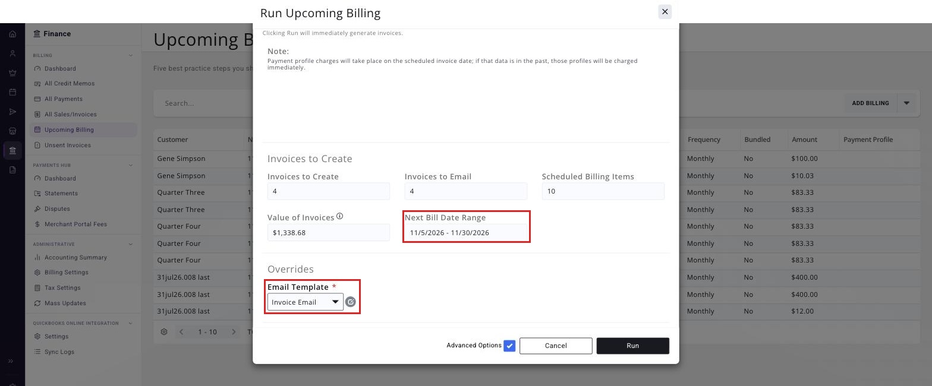932x386 pixels.
Task: Click the ADD BILLING button
Action: coord(870,103)
